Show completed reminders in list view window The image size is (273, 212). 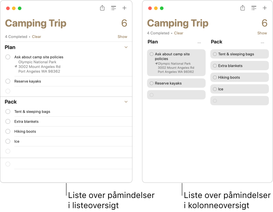click(x=122, y=37)
